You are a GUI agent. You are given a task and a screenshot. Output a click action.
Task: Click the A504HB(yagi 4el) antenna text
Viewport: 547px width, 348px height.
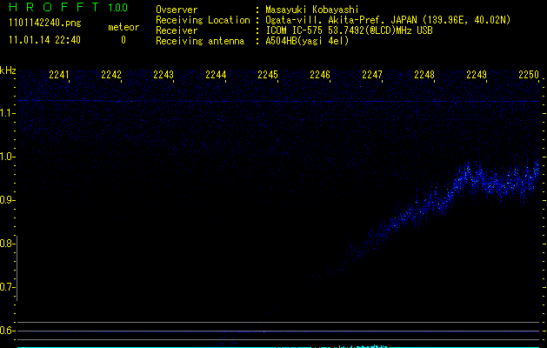pyautogui.click(x=307, y=41)
